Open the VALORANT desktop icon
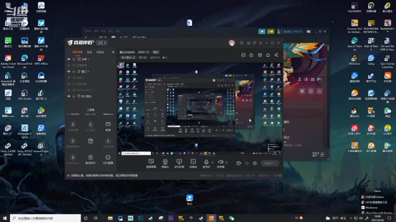The image size is (396, 222). coord(355,7)
